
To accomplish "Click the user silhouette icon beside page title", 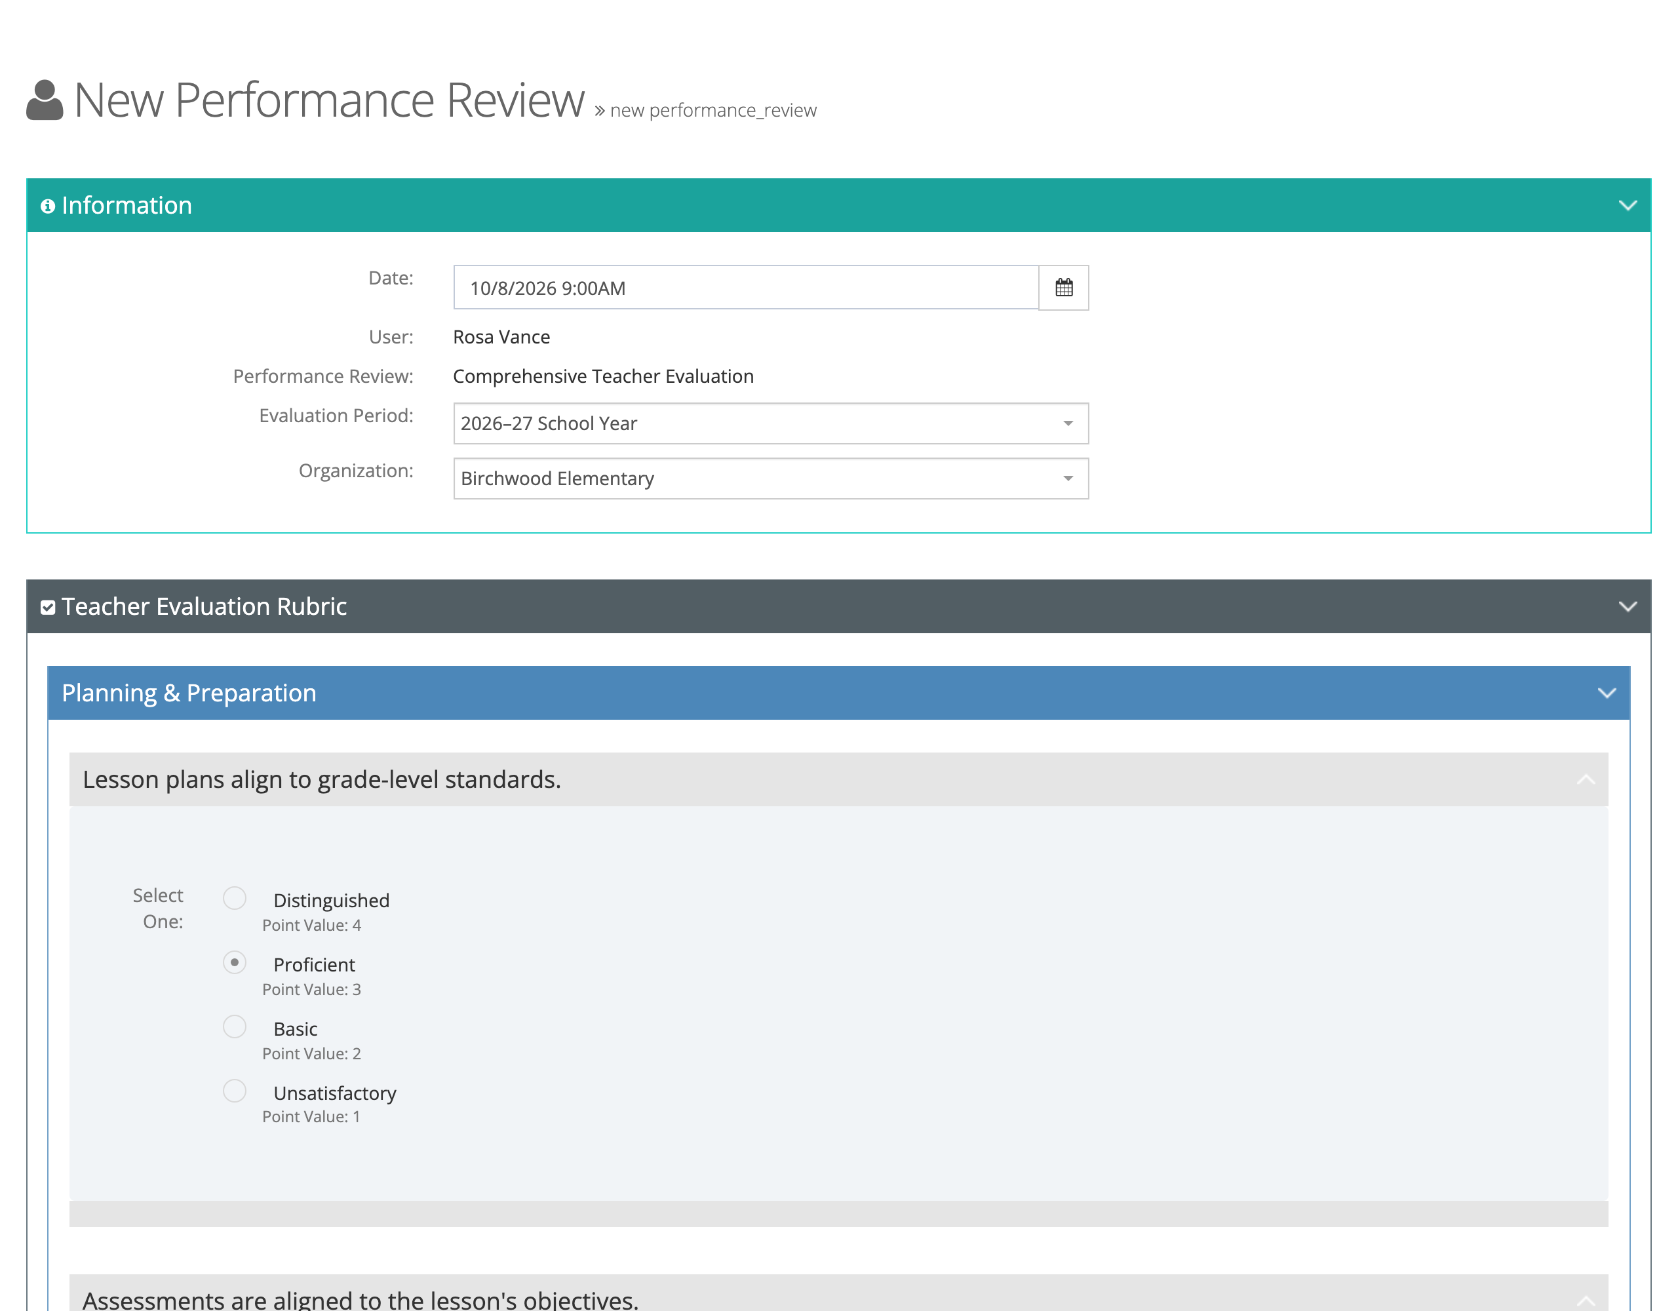I will (45, 101).
